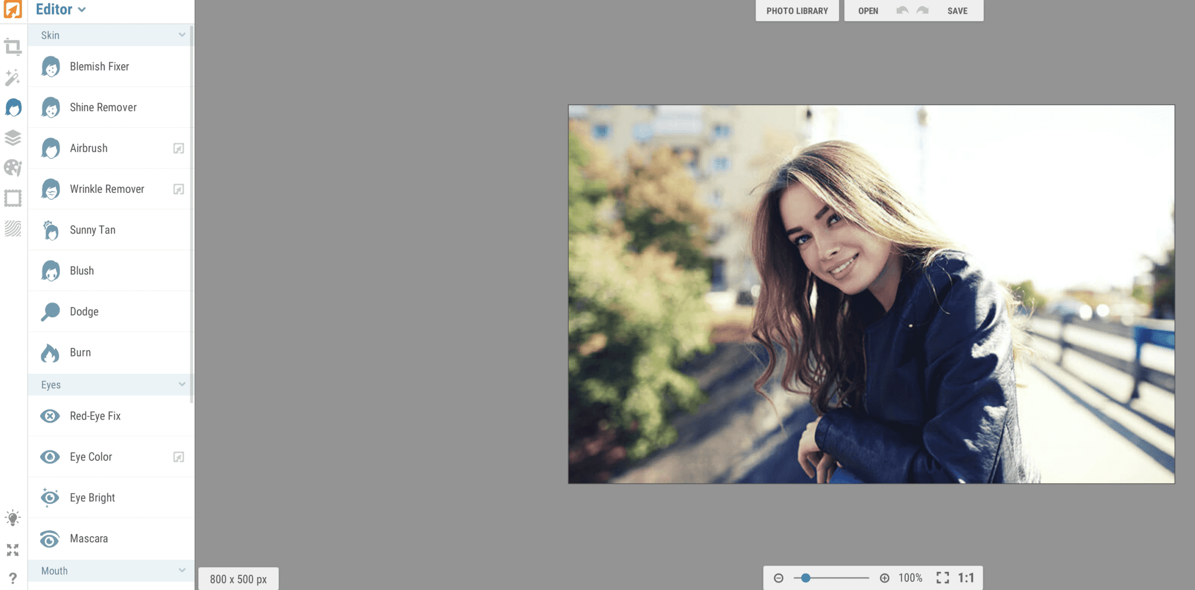
Task: Collapse the Eyes section
Action: pyautogui.click(x=181, y=384)
